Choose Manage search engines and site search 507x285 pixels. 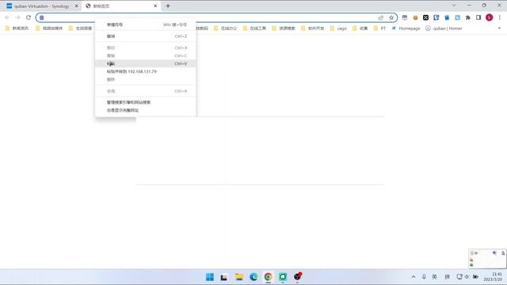coord(146,102)
